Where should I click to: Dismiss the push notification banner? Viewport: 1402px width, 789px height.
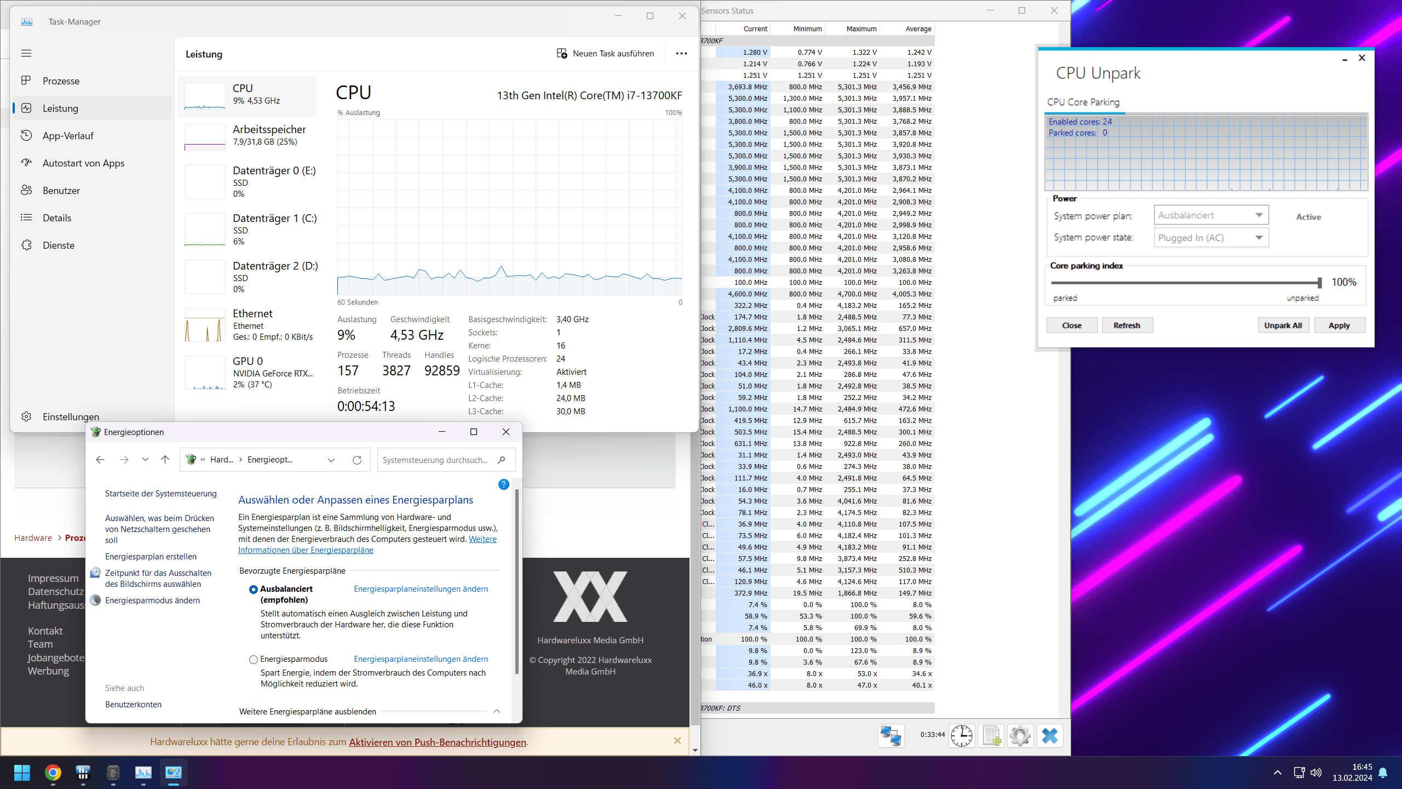click(x=677, y=741)
